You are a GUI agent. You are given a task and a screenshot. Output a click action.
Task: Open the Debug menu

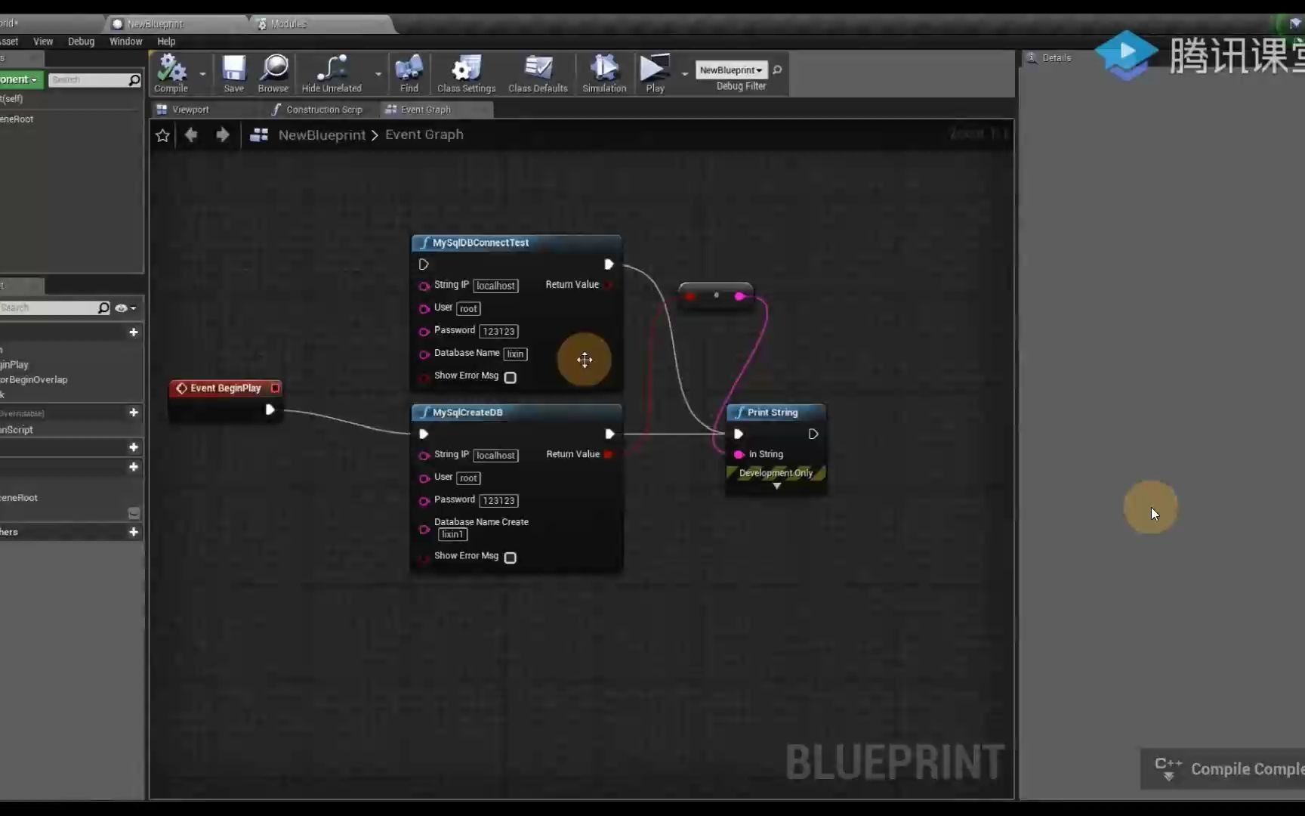(x=81, y=42)
